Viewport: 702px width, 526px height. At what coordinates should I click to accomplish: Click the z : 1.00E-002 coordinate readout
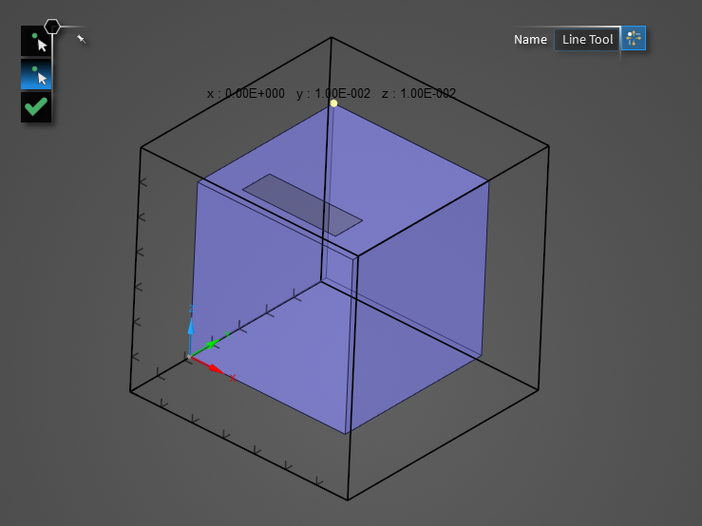[419, 94]
